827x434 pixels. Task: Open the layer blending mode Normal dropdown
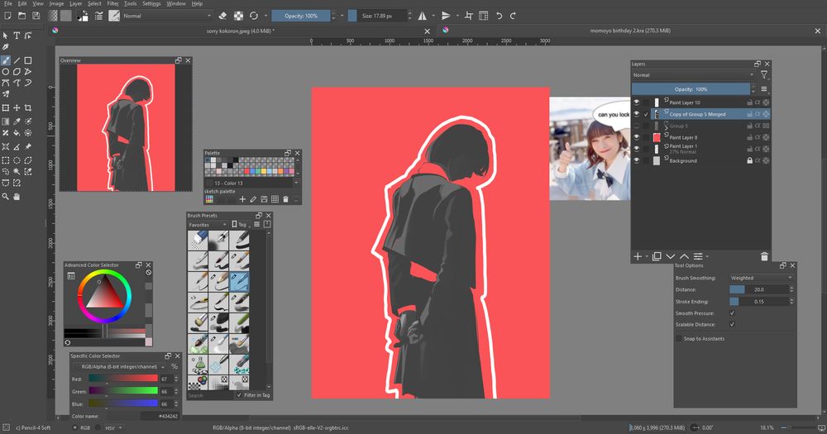(693, 75)
